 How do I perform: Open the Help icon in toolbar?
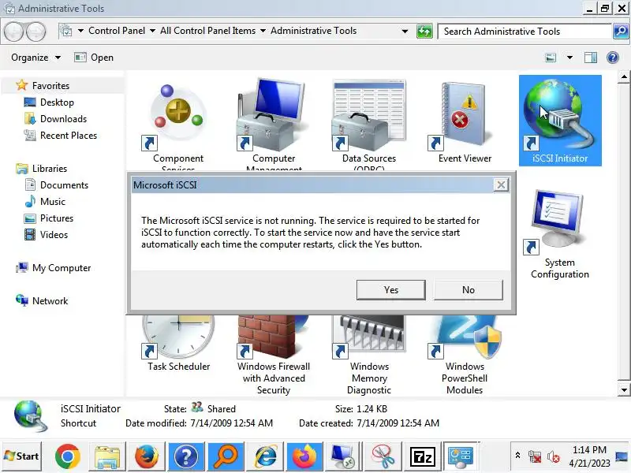613,58
